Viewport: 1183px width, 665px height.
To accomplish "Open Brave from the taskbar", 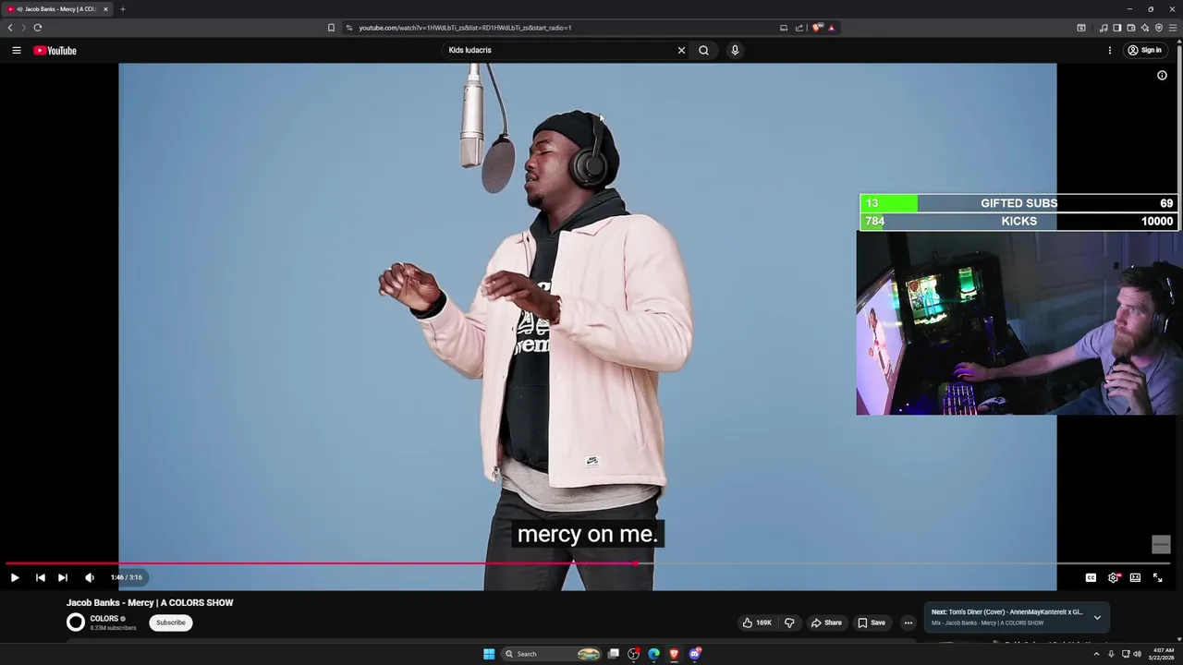I will click(x=674, y=654).
